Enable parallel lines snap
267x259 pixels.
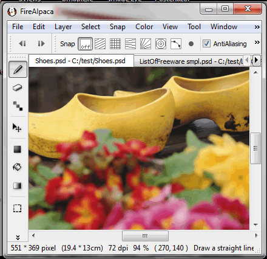point(100,44)
